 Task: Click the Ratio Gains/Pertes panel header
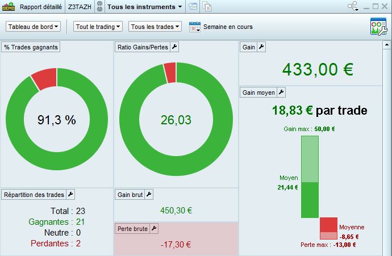click(x=143, y=47)
